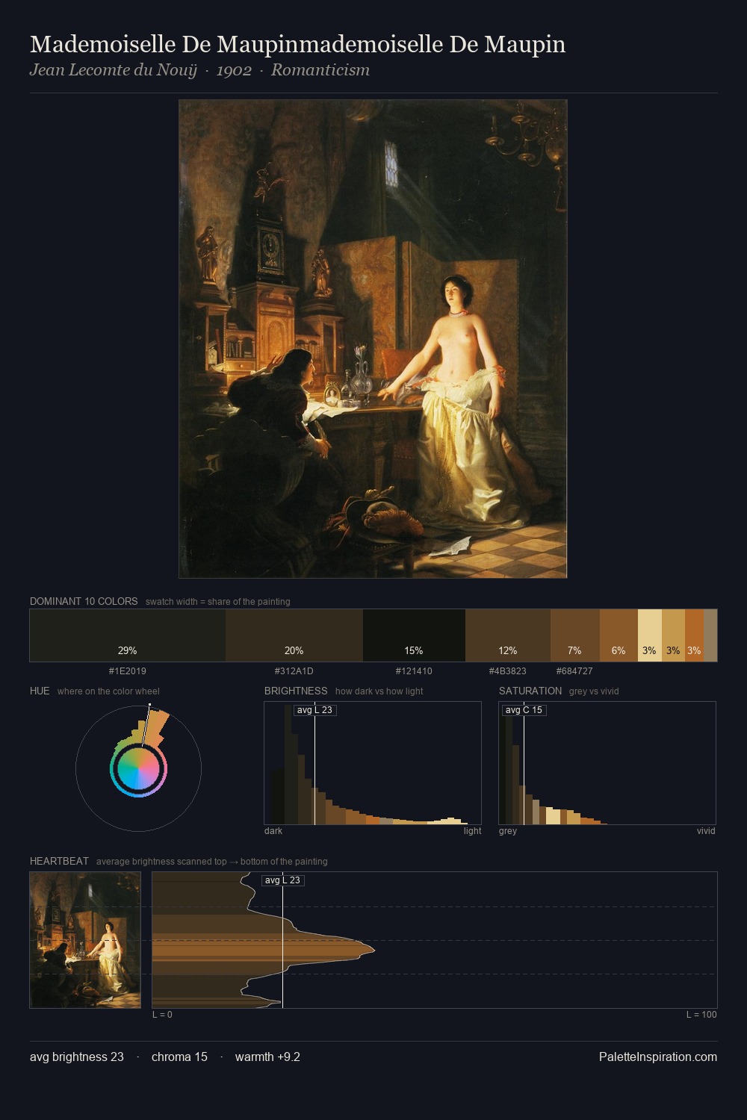This screenshot has height=1120, width=747.
Task: Click the year 1902
Action: [x=234, y=70]
